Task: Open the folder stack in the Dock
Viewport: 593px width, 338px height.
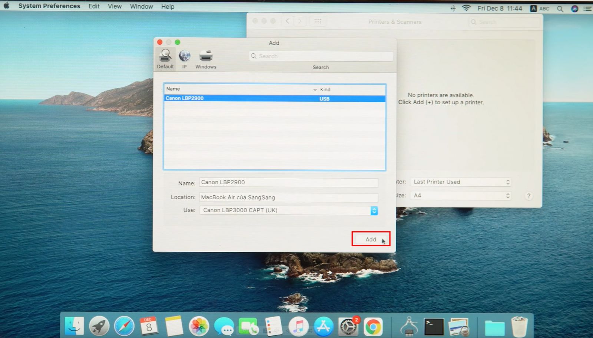Action: (495, 328)
